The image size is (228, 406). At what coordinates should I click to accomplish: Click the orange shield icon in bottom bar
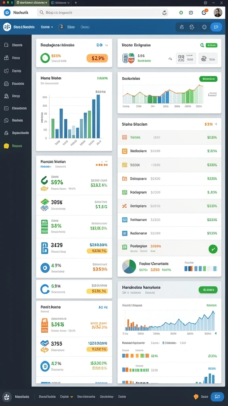tap(196, 396)
